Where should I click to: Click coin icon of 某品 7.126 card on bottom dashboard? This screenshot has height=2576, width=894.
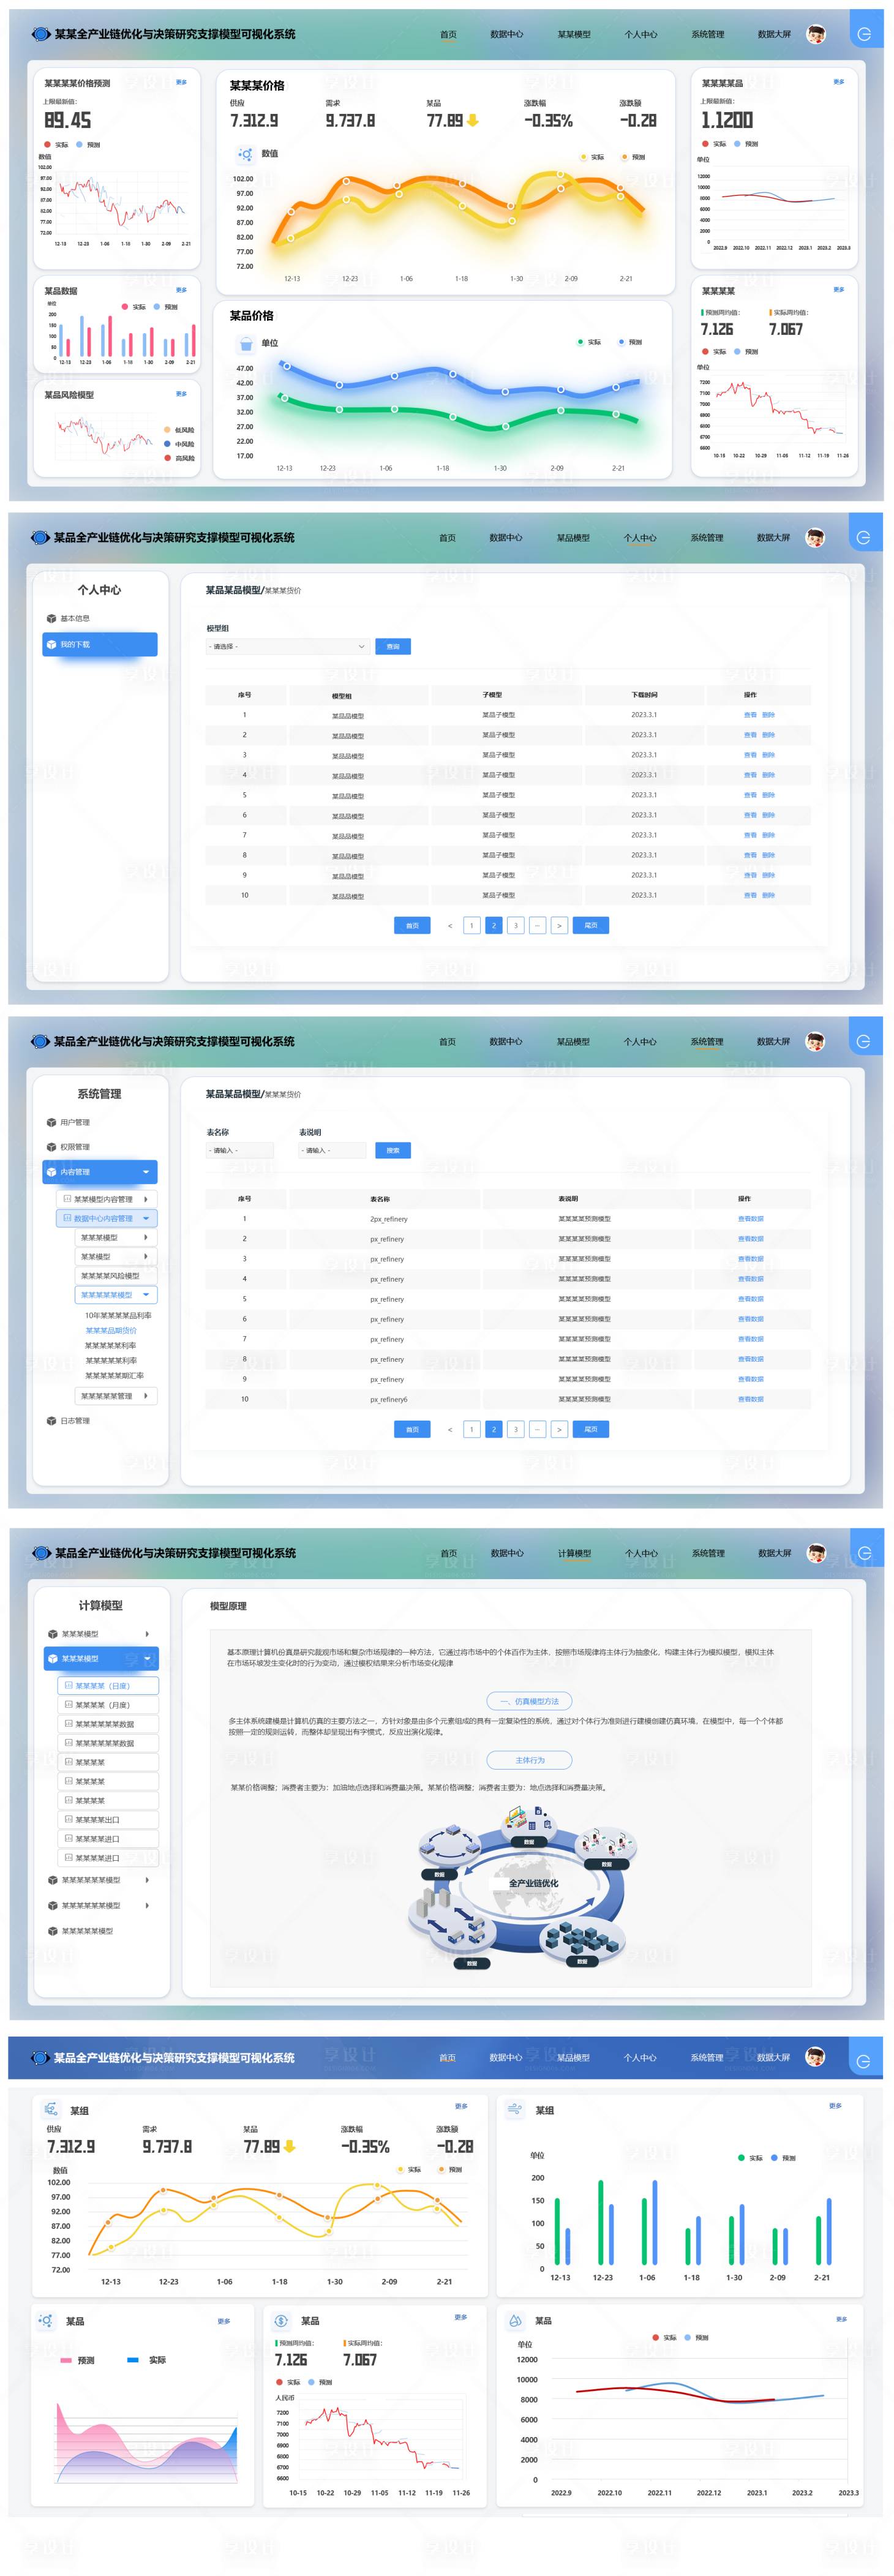(x=282, y=2320)
